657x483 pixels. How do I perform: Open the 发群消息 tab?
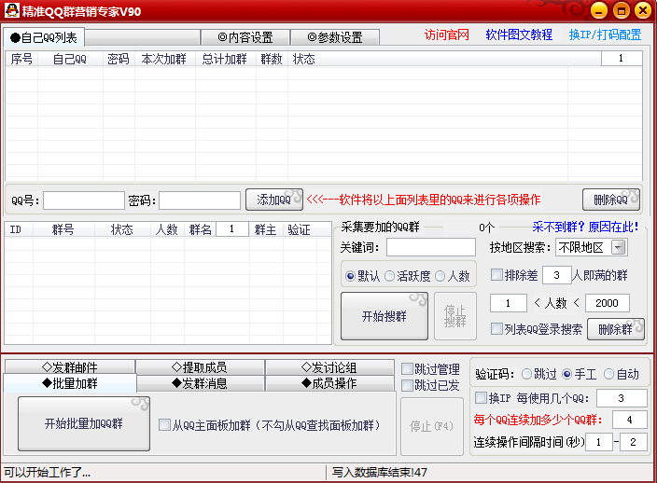[200, 383]
